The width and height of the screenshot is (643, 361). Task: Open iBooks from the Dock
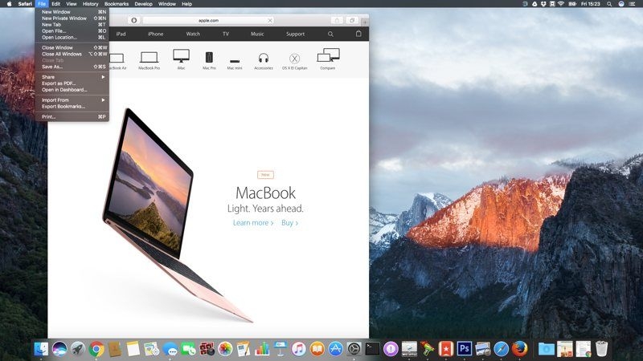click(317, 349)
